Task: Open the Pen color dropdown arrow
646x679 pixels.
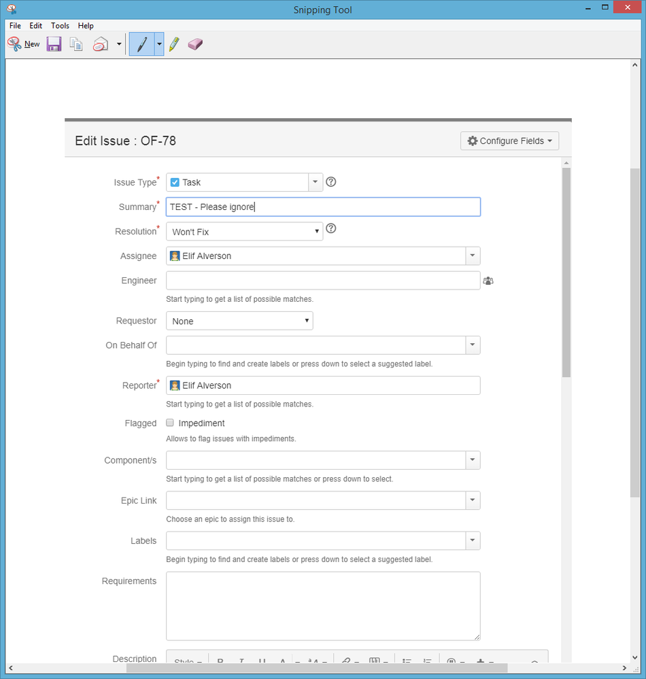Action: click(x=159, y=44)
